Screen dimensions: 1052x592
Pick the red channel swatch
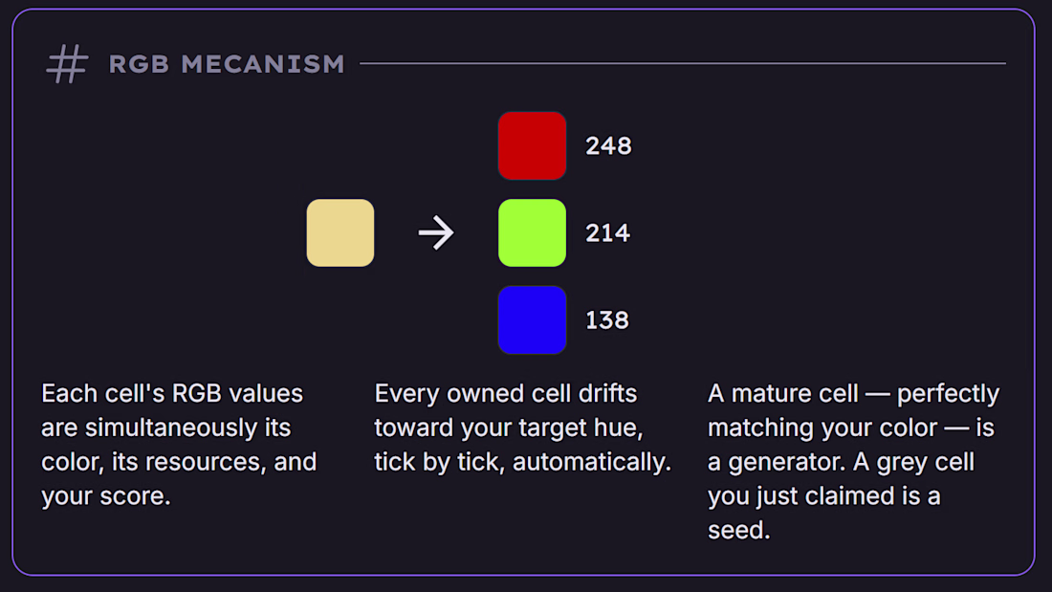point(532,145)
